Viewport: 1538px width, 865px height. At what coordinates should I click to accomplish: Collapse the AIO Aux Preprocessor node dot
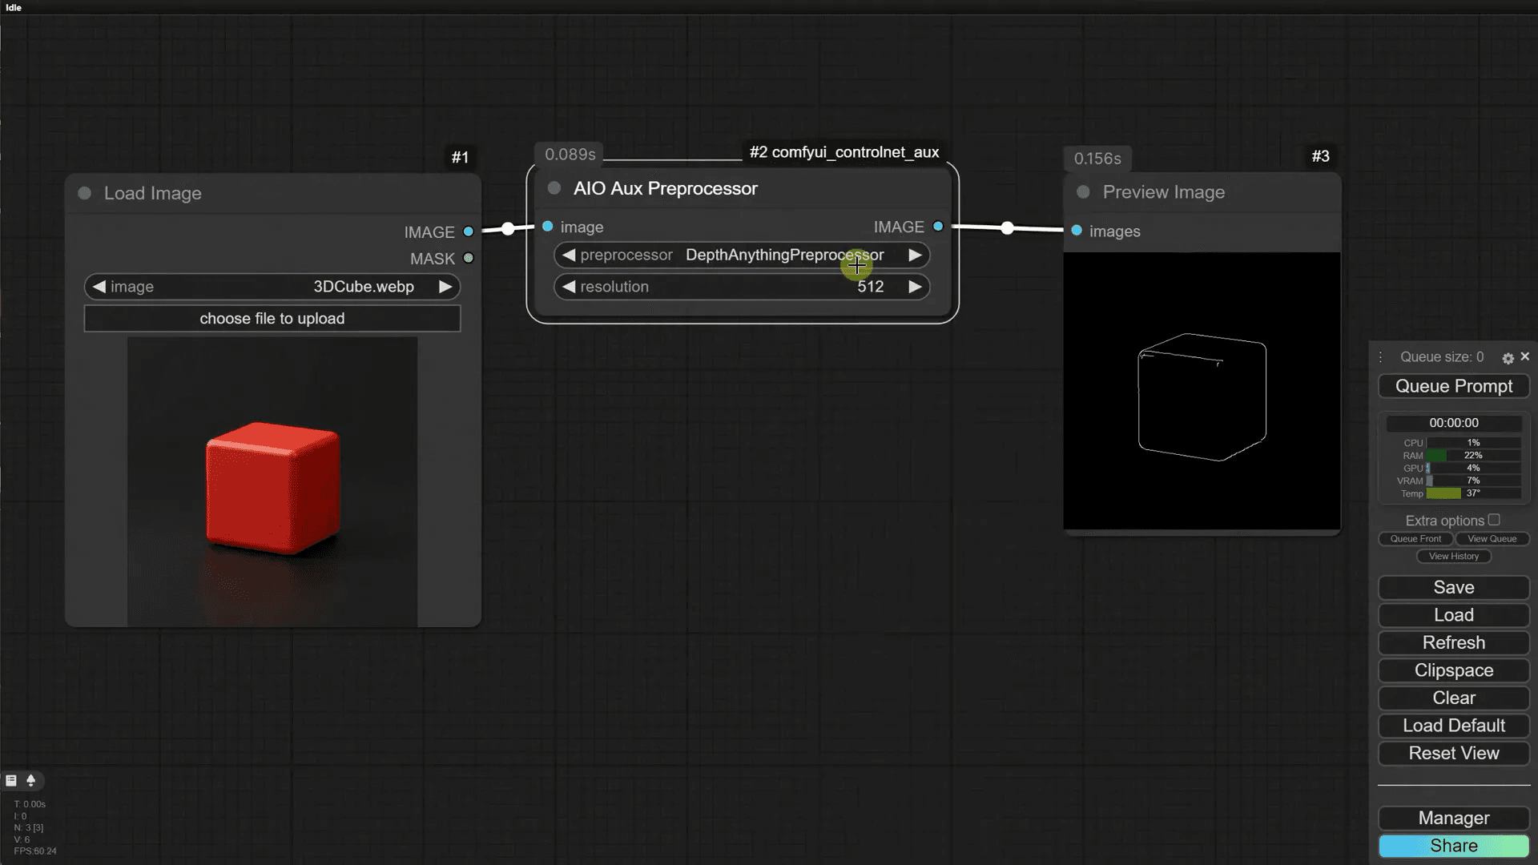click(554, 188)
